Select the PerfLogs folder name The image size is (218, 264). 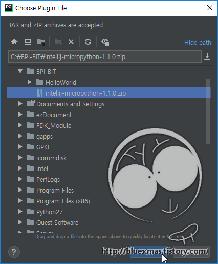click(x=48, y=180)
